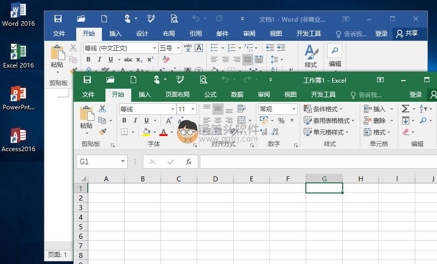Viewport: 437px width, 264px height.
Task: Click 登录 sign-in in the Excel window
Action: tap(415, 95)
